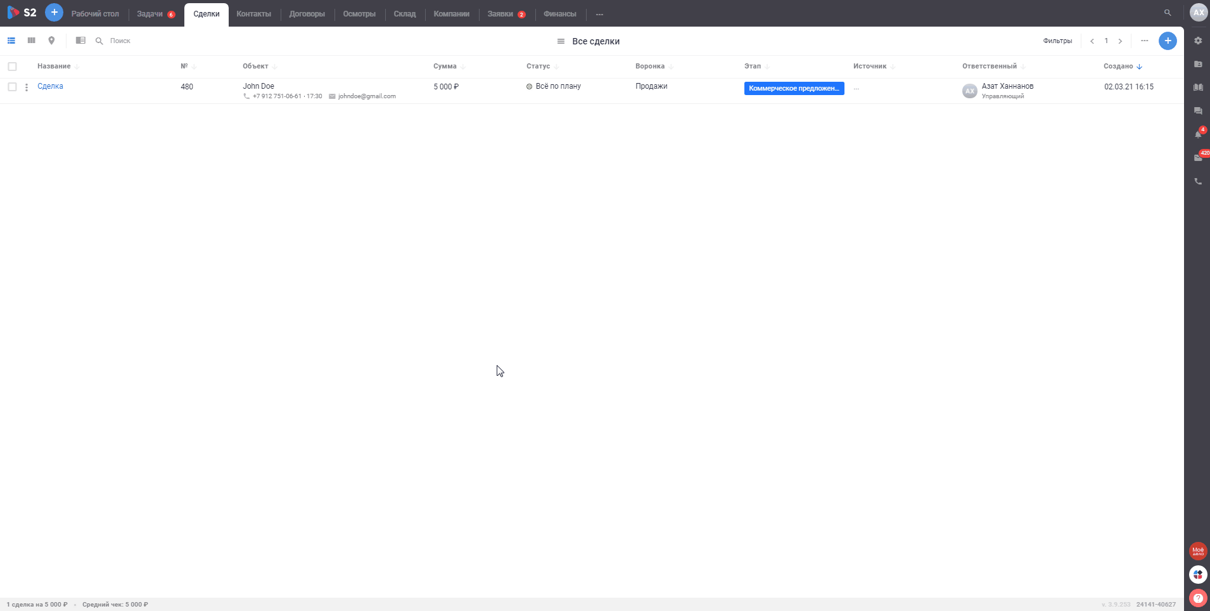Sort by the Статус column

point(542,67)
